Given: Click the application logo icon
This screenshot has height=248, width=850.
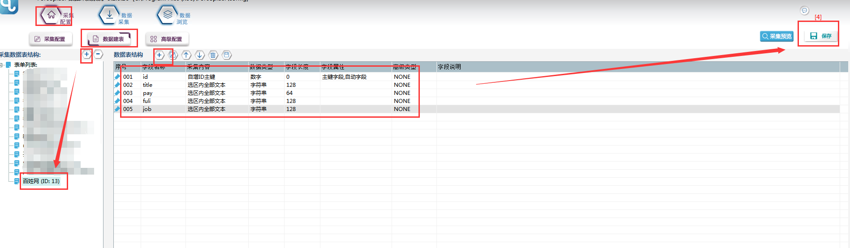Looking at the screenshot, I should tap(9, 6).
